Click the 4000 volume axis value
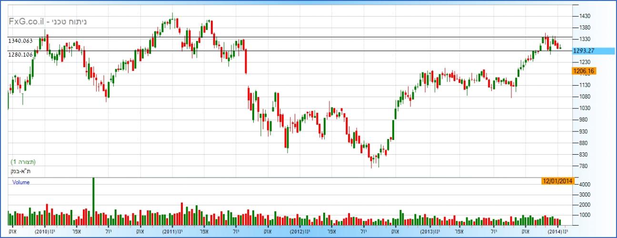This screenshot has width=617, height=238. pyautogui.click(x=585, y=185)
